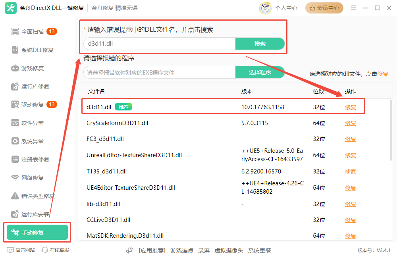Open 系统重装 system reinstall link

260,250
